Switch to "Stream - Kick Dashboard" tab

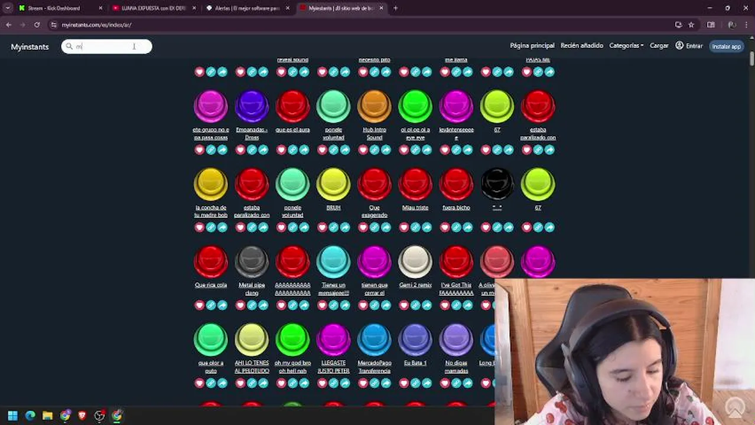61,8
